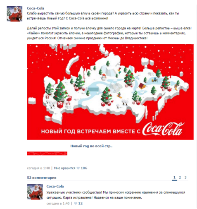This screenshot has height=209, width=197.
Task: Click the Coca-Cola logo in the map image
Action: 163,129
